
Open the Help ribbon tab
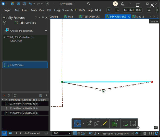coord(90,10)
